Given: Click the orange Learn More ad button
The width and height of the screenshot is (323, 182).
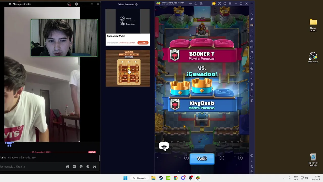Looking at the screenshot, I should click(143, 43).
